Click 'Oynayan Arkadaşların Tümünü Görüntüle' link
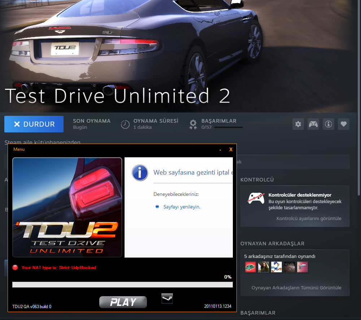The height and width of the screenshot is (320, 361). click(296, 288)
